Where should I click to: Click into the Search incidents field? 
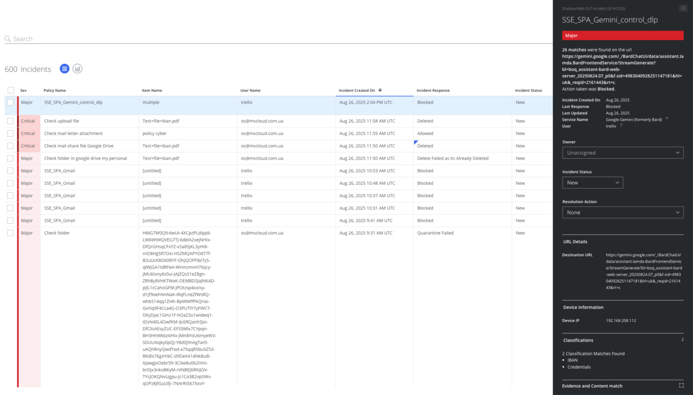(217, 39)
